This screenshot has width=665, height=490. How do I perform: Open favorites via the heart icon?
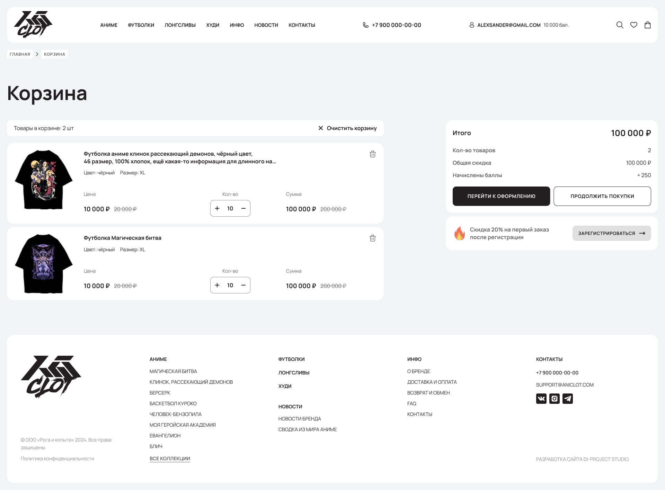coord(633,25)
